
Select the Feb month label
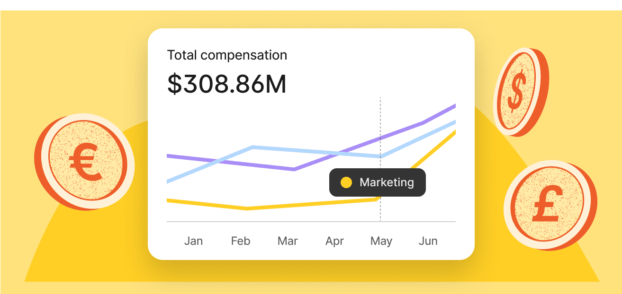point(240,241)
